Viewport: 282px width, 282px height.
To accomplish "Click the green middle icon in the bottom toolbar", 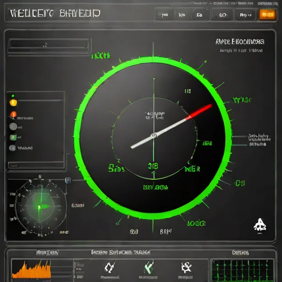I will [149, 267].
